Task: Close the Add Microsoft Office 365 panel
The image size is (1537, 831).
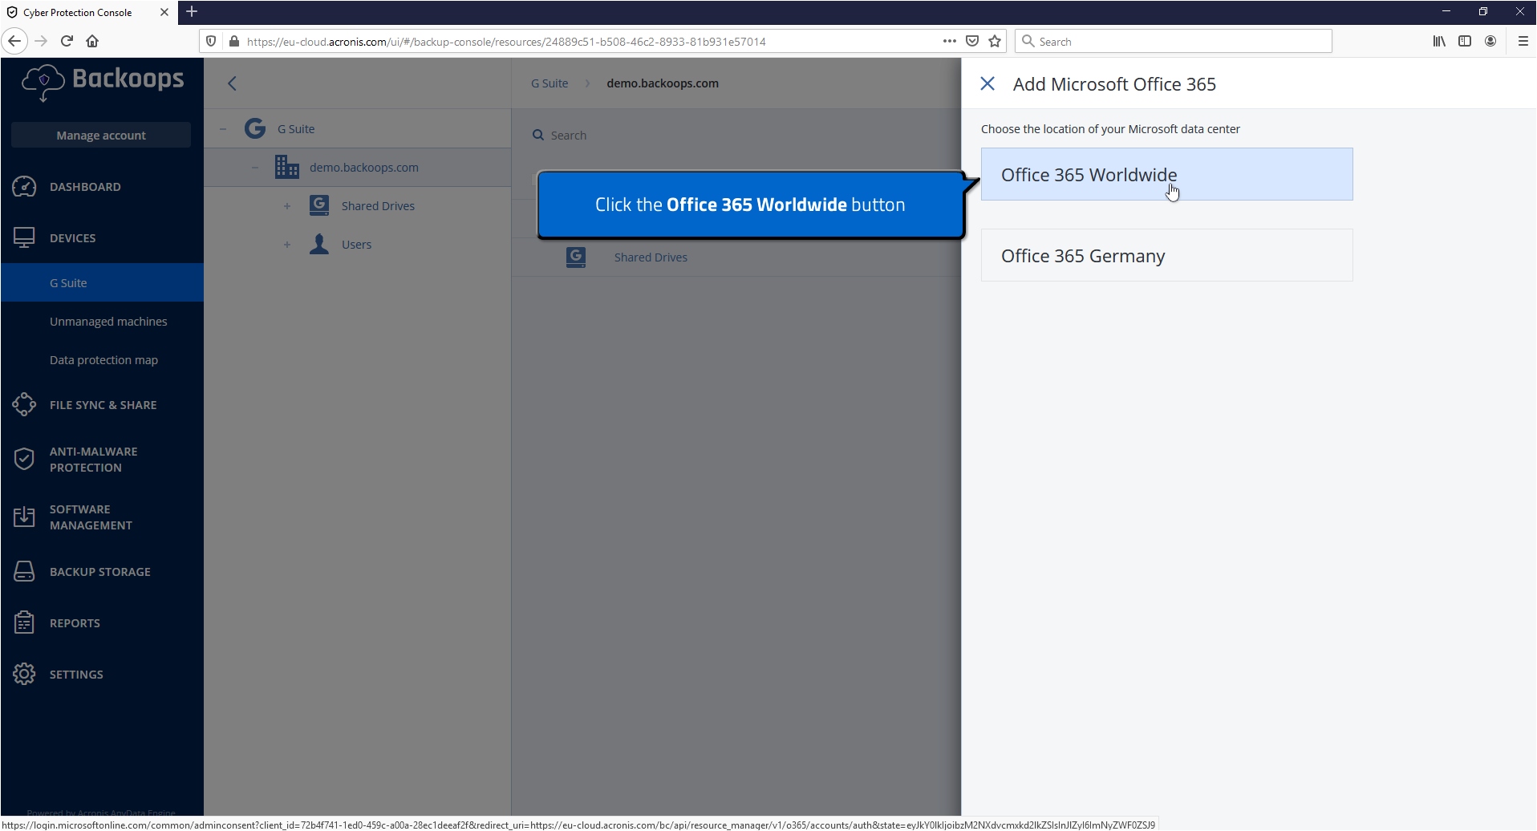Action: coord(987,83)
